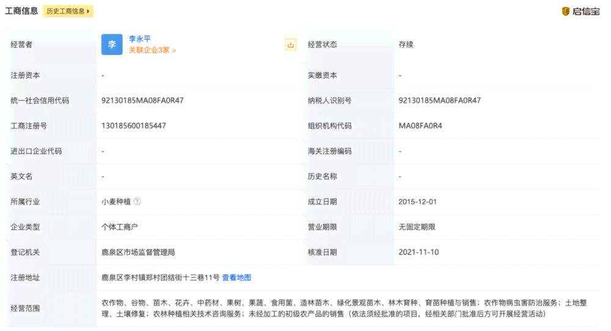
Task: Click the 历史名称 label
Action: click(x=322, y=176)
